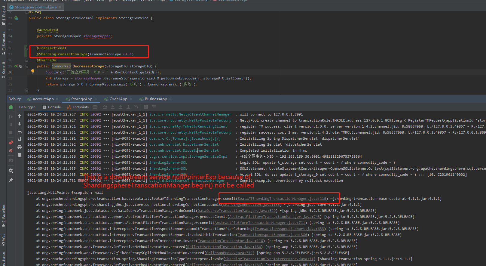The height and width of the screenshot is (266, 486).
Task: Click the thread dump camera icon
Action: (x=11, y=160)
